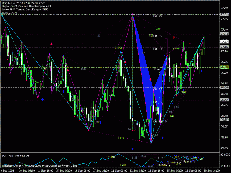Select the 'High= 77.24 Previous DaysRange= 7400' line
Viewport: 231px width, 173px height.
coord(27,6)
